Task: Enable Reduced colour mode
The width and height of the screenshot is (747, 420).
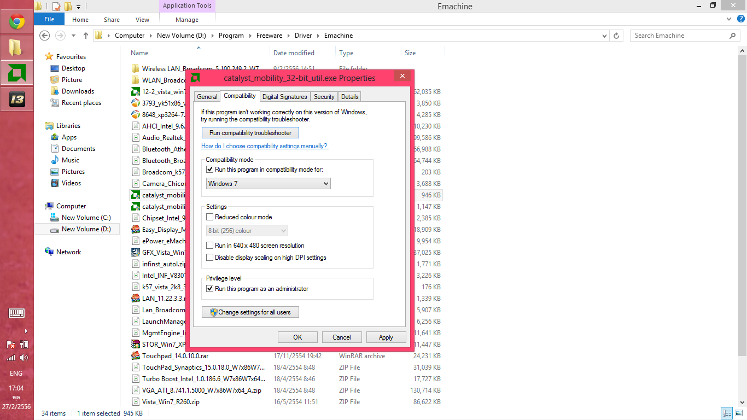Action: (210, 217)
